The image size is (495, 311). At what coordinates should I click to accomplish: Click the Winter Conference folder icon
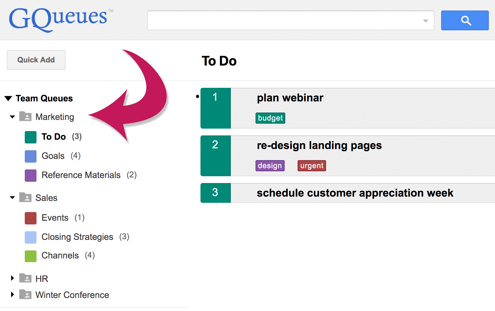[25, 295]
